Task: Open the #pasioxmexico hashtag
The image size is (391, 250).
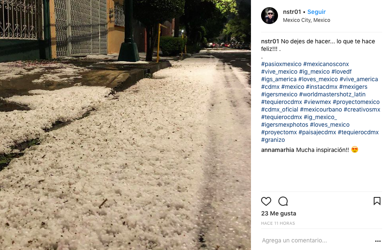Action: tap(281, 64)
